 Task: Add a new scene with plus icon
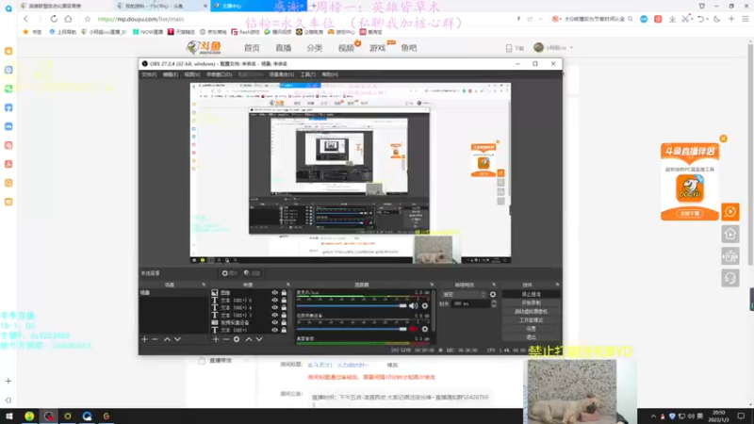(144, 339)
